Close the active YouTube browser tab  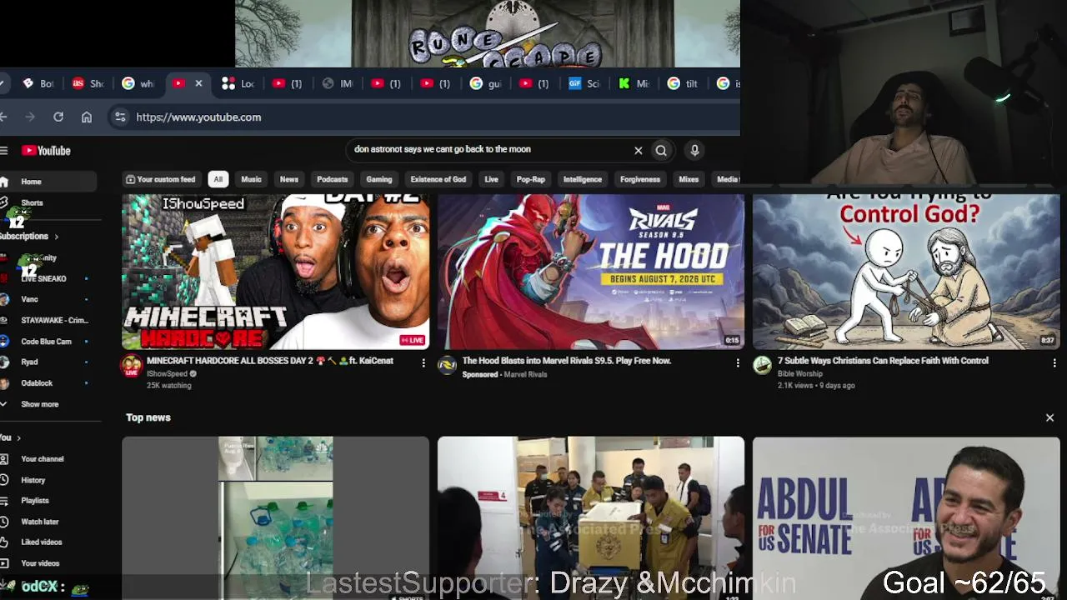click(198, 83)
